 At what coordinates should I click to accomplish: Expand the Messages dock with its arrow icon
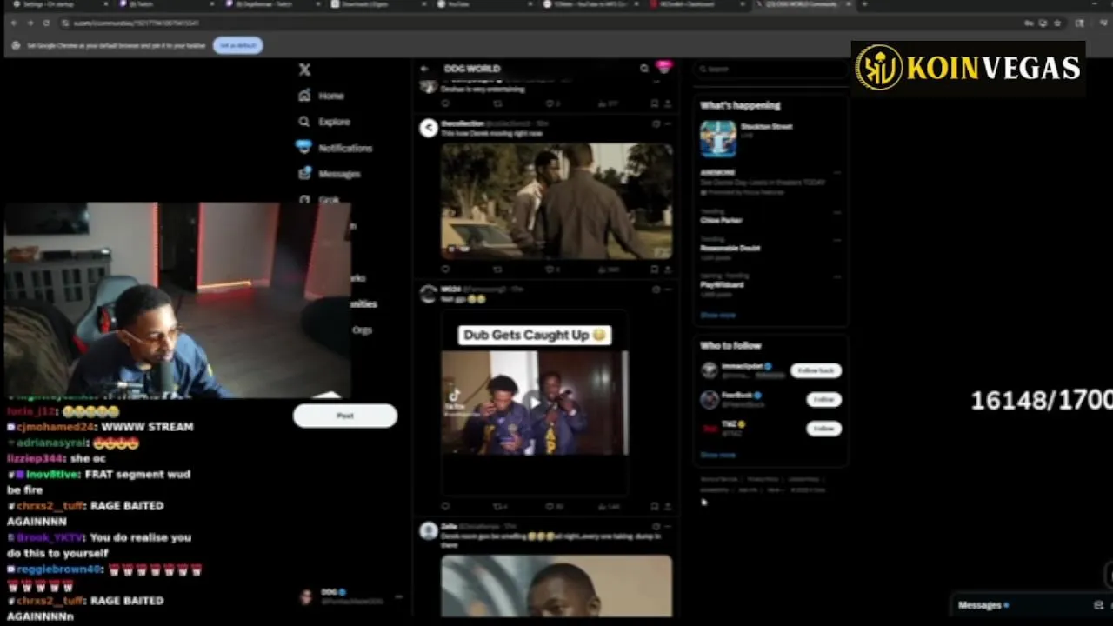[x=1098, y=605]
